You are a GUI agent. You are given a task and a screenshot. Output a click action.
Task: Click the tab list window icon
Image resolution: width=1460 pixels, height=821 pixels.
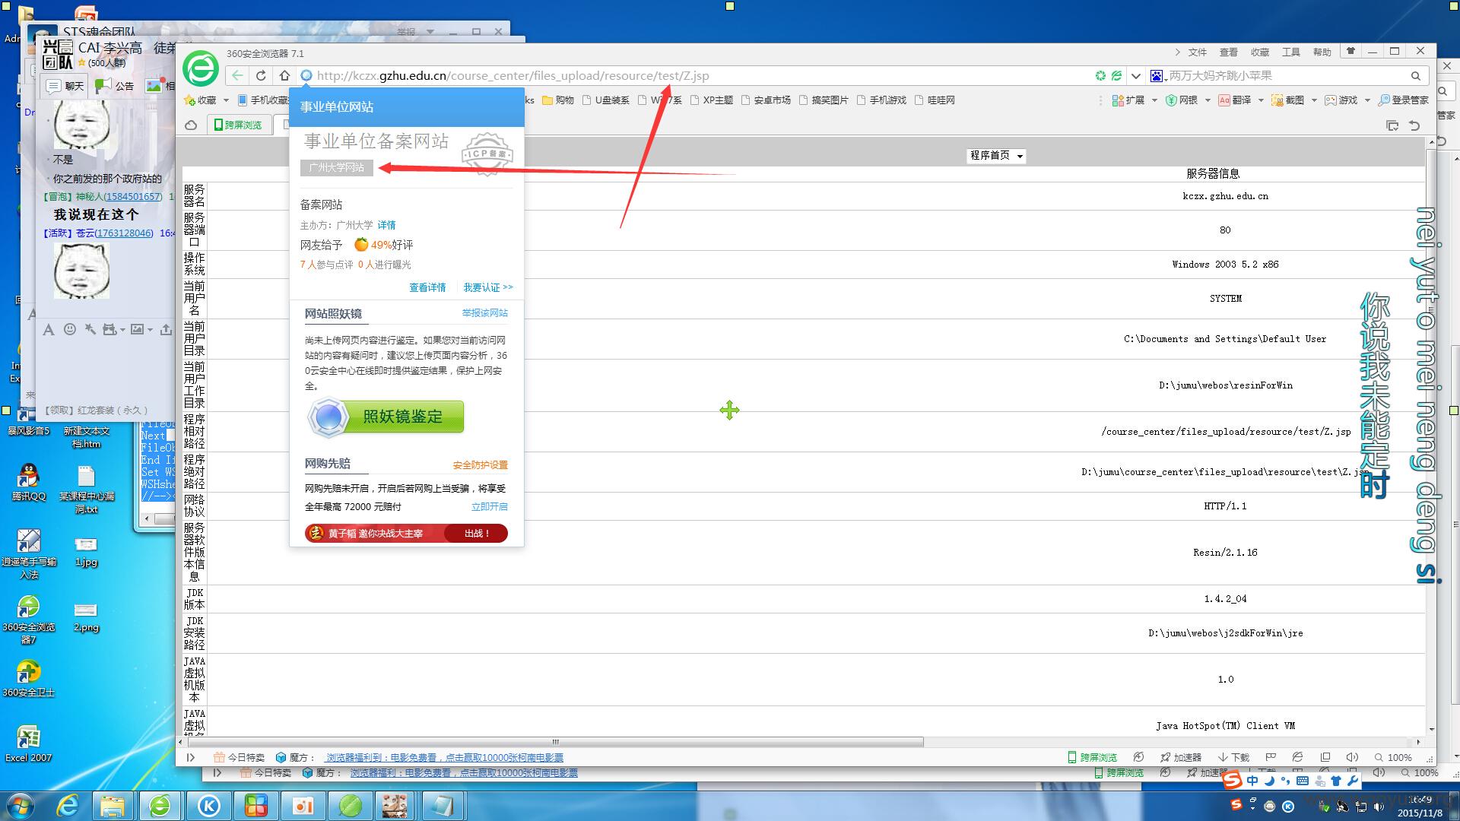[x=1392, y=125]
